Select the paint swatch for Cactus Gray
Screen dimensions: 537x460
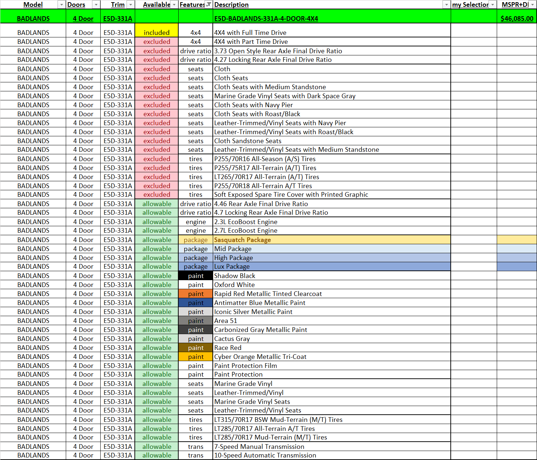tap(196, 339)
